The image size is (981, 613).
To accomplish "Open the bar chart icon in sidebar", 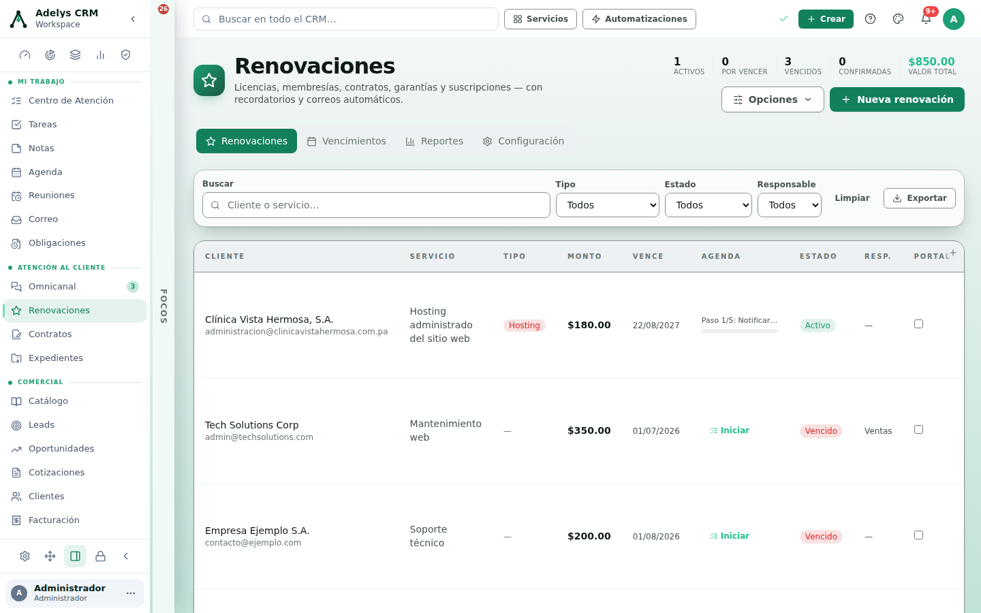I will (x=101, y=55).
